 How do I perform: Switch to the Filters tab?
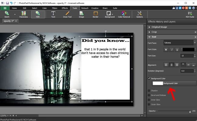[x=55, y=8]
